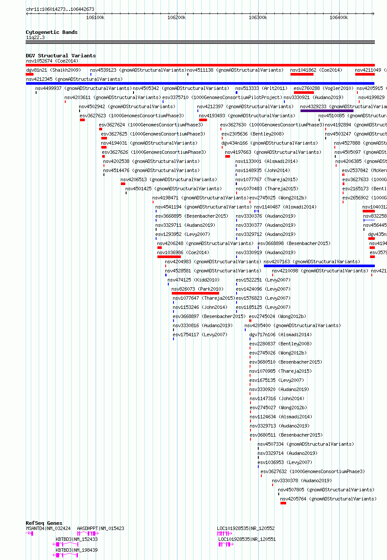Open the MSANTD4|NM_032424 gene label
Viewport: 387px width, 560px height.
coord(48,528)
